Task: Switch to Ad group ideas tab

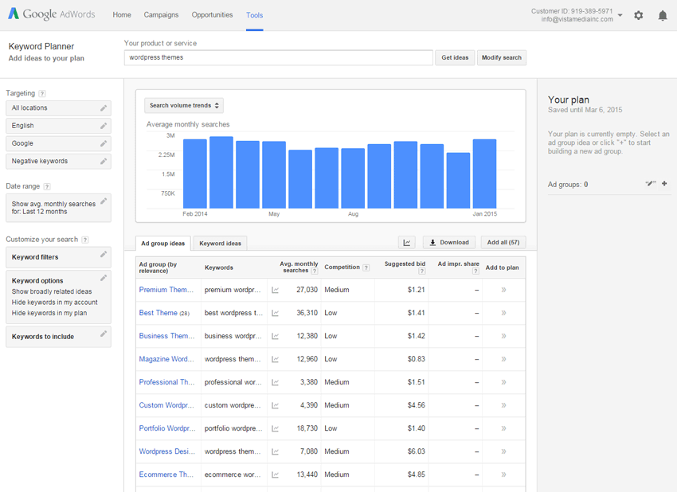Action: [162, 244]
